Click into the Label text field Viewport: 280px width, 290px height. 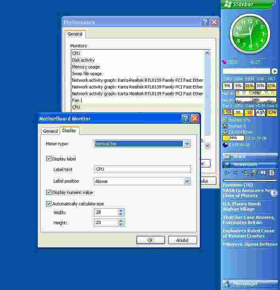click(x=142, y=169)
